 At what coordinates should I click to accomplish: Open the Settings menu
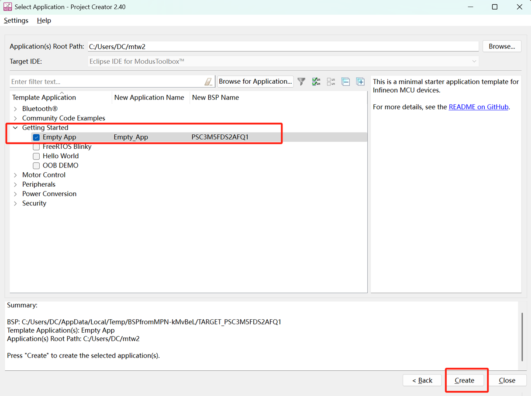[16, 20]
